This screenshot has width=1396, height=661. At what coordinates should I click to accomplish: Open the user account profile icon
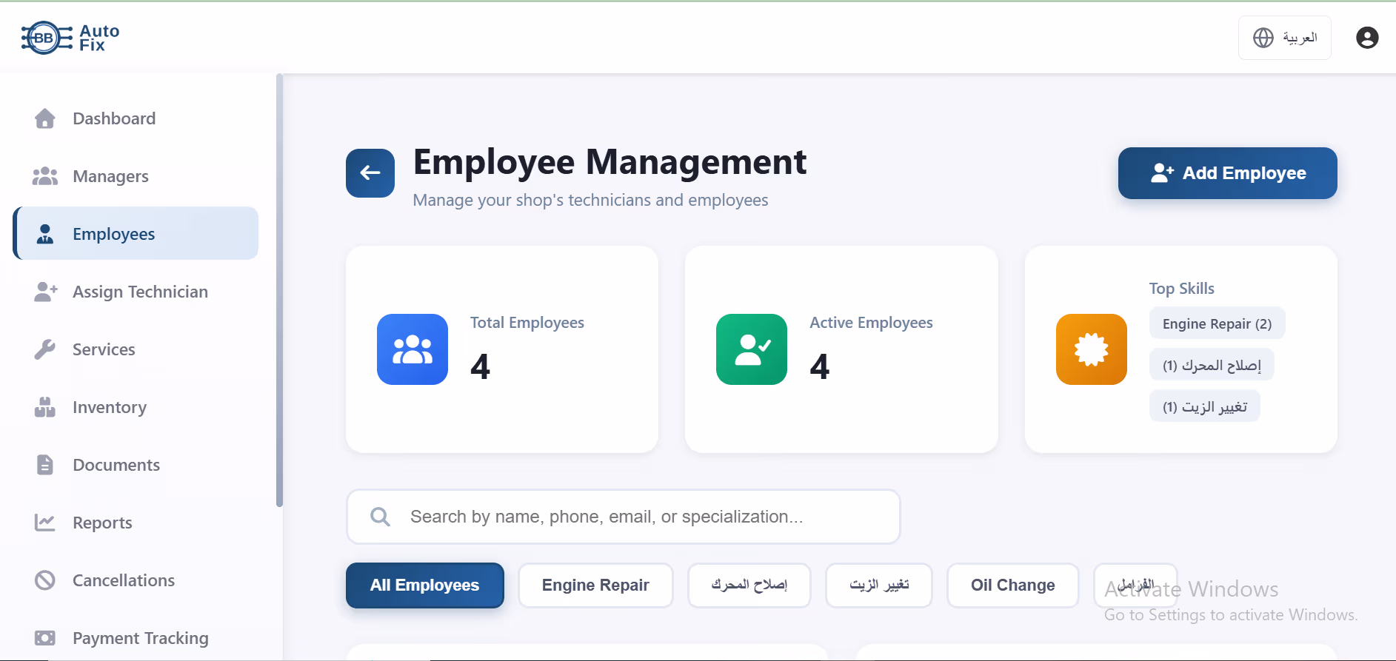pyautogui.click(x=1367, y=38)
